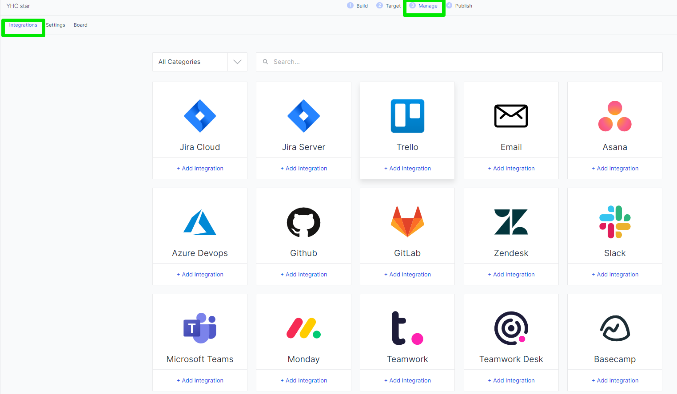The height and width of the screenshot is (394, 677).
Task: Click the chevron arrow beside All Categories
Action: coord(237,62)
